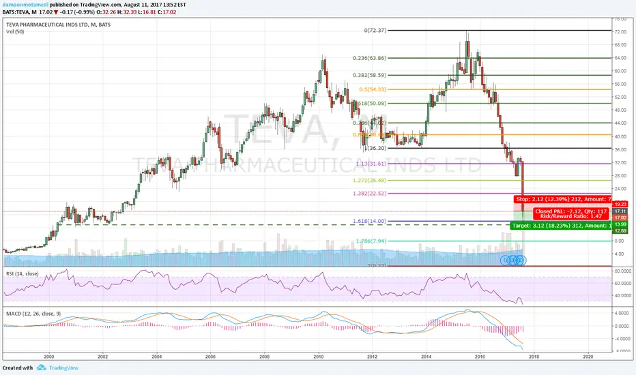
Task: Click the 17.11 price axis tag
Action: click(620, 211)
